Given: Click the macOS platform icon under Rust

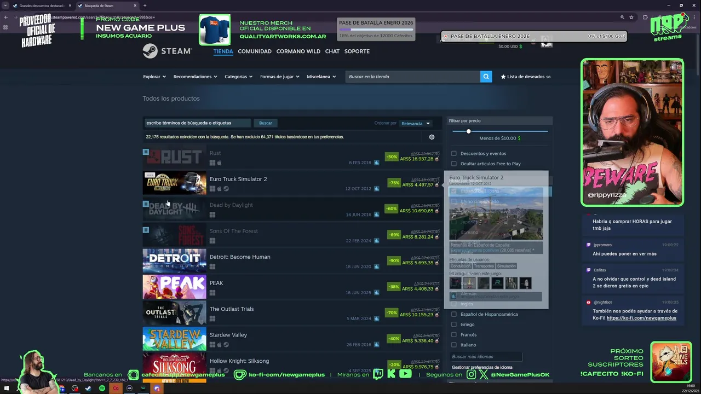Looking at the screenshot, I should coord(219,163).
